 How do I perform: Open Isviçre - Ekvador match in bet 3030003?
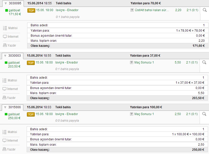point(67,62)
